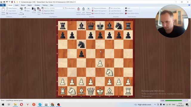The height and width of the screenshot is (107, 191).
Task: Click Load Previous Game
Action: [x=116, y=13]
